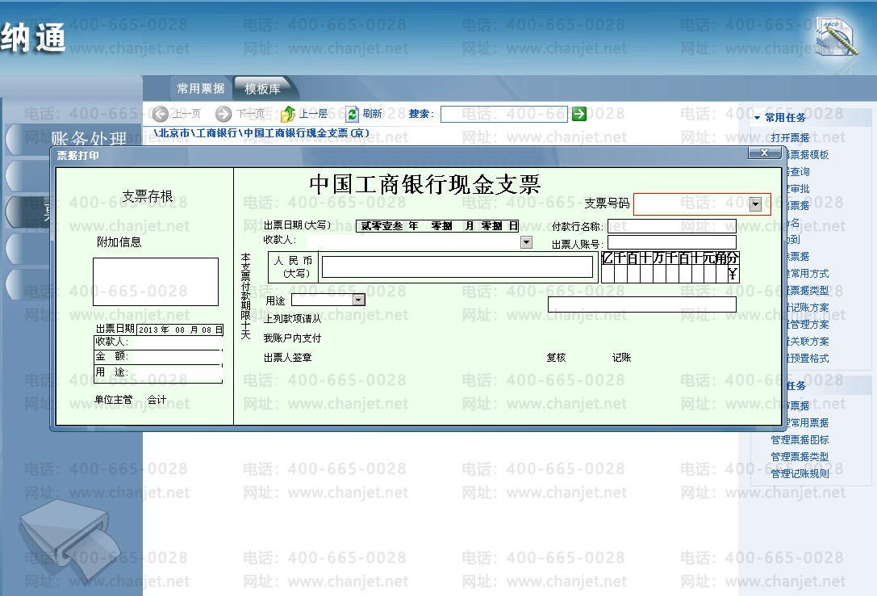Expand the 收款人 dropdown list
Image resolution: width=877 pixels, height=596 pixels.
526,241
